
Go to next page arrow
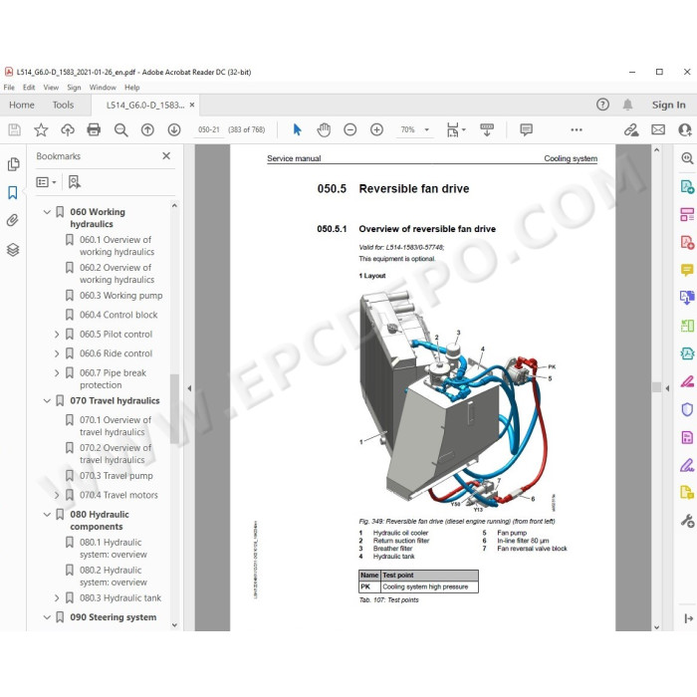[174, 129]
